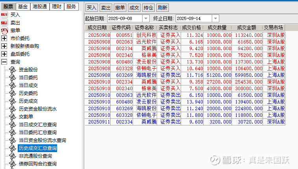The image size is (298, 169).
Task: Sort by the 买卖标志 column header
Action: 168,28
